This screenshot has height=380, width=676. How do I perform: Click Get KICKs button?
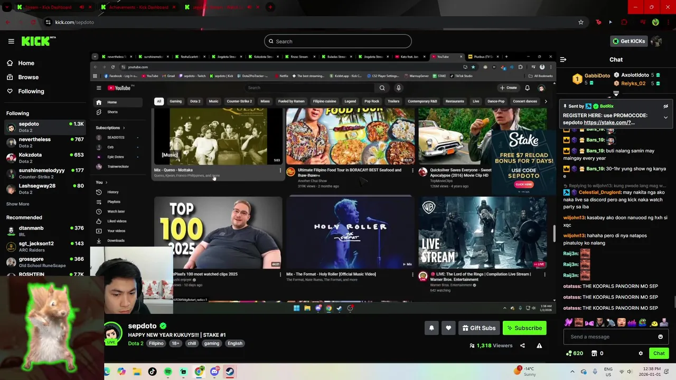pyautogui.click(x=628, y=41)
